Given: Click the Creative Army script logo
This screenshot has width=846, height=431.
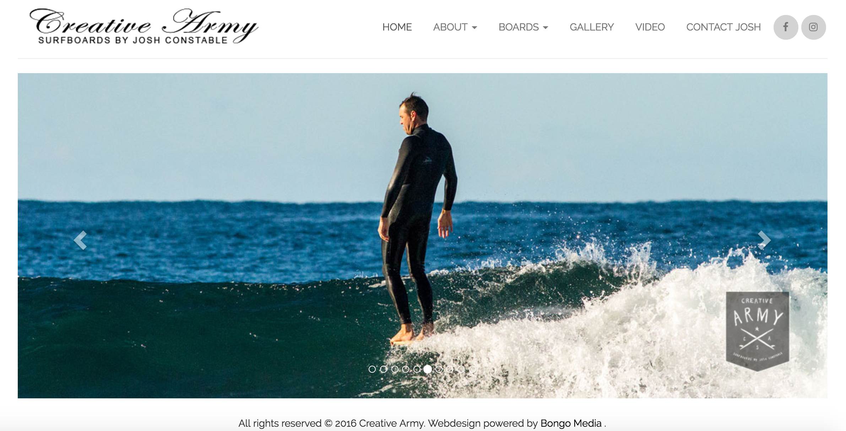Looking at the screenshot, I should pyautogui.click(x=144, y=27).
